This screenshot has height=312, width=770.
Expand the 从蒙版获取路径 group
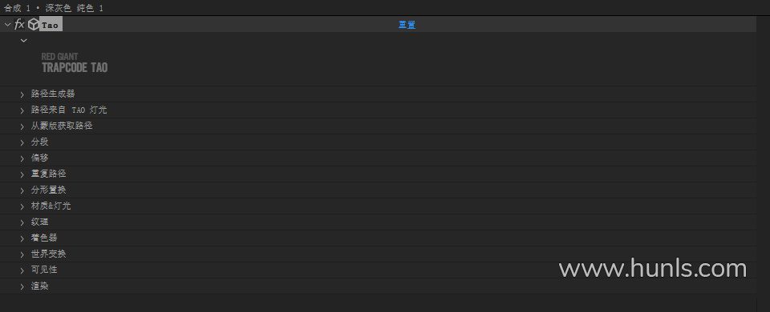(22, 126)
